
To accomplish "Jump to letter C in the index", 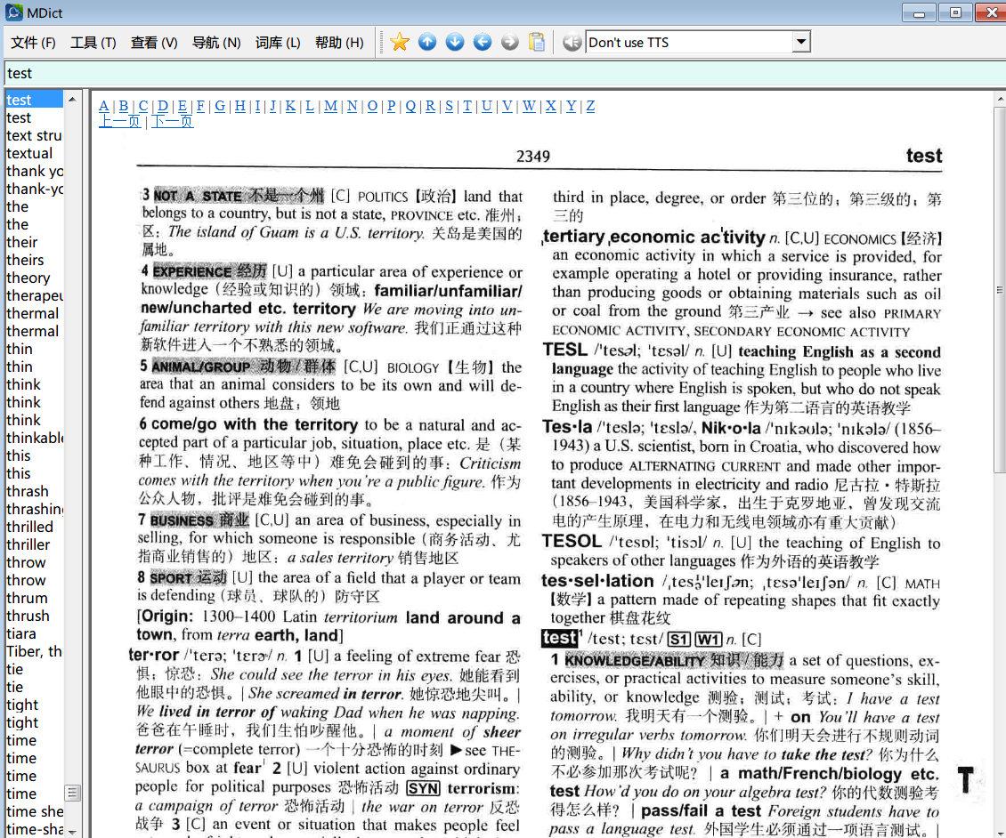I will click(x=143, y=106).
